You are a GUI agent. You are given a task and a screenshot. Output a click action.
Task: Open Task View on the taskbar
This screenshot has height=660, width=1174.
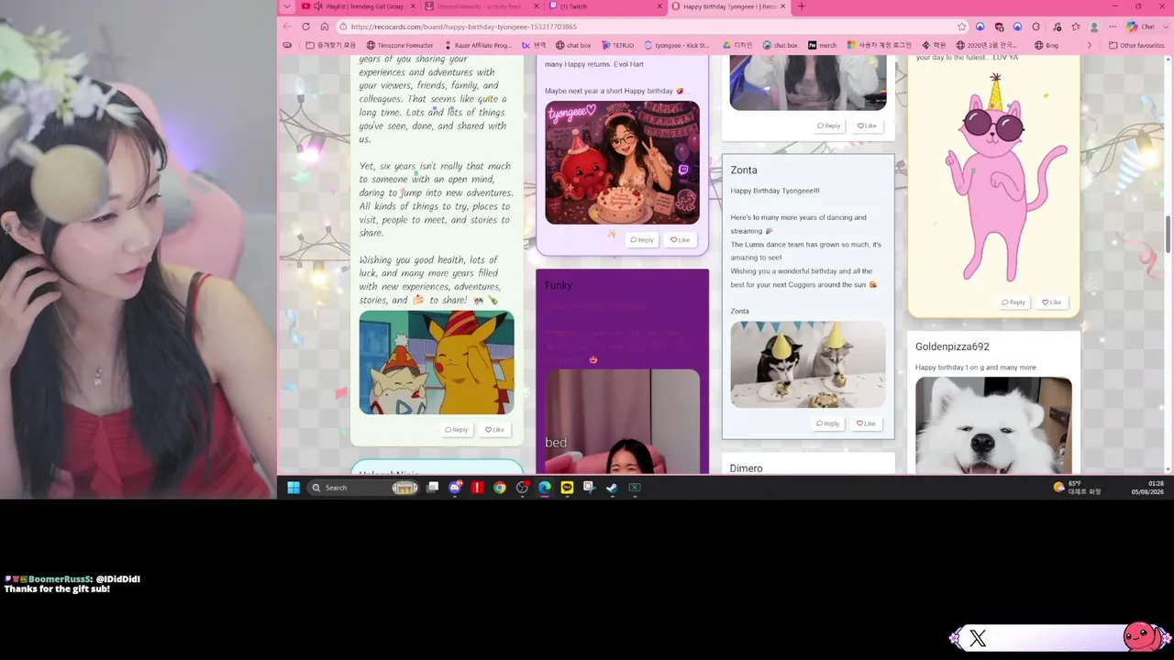(433, 488)
